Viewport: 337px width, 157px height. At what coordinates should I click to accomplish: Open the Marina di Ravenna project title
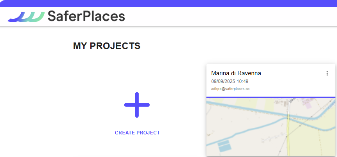coord(236,73)
